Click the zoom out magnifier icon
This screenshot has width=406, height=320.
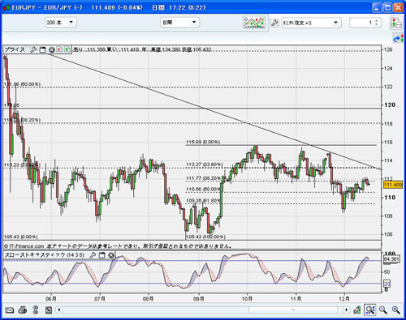(383, 310)
